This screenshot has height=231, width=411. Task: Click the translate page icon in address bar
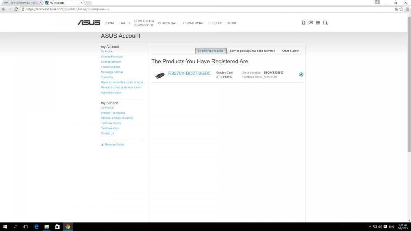point(396,9)
